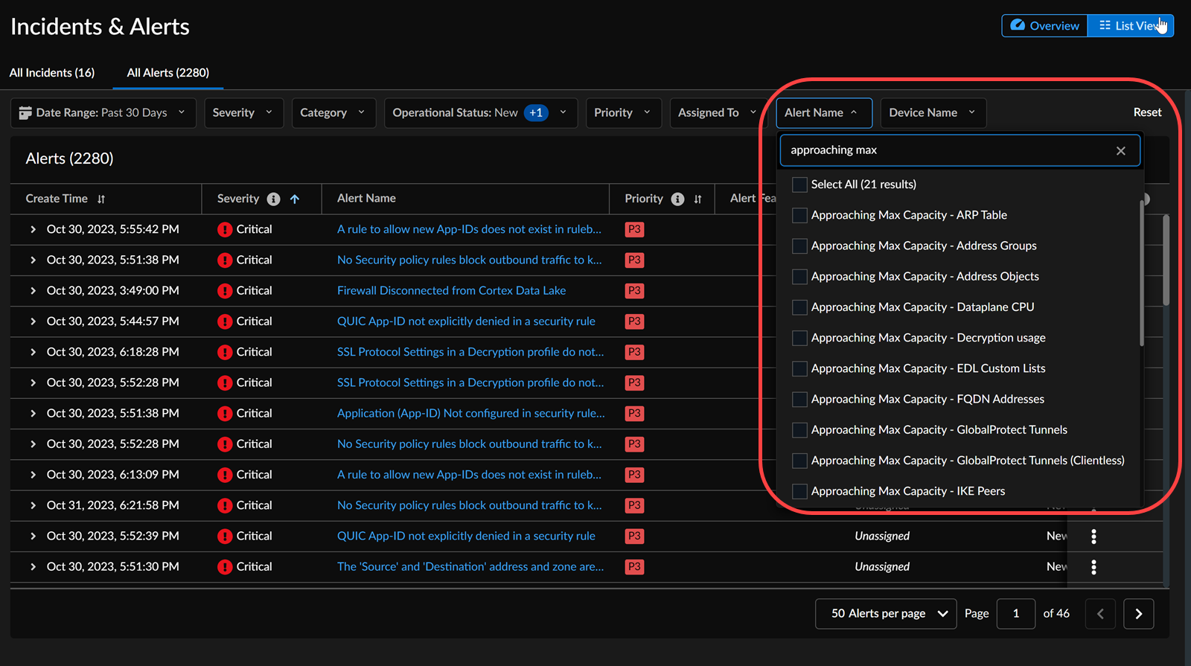Open the 50 Alerts per page dropdown
The width and height of the screenshot is (1191, 666).
886,614
